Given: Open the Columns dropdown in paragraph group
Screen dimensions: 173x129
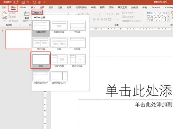Looking at the screenshot, I should tap(115, 19).
